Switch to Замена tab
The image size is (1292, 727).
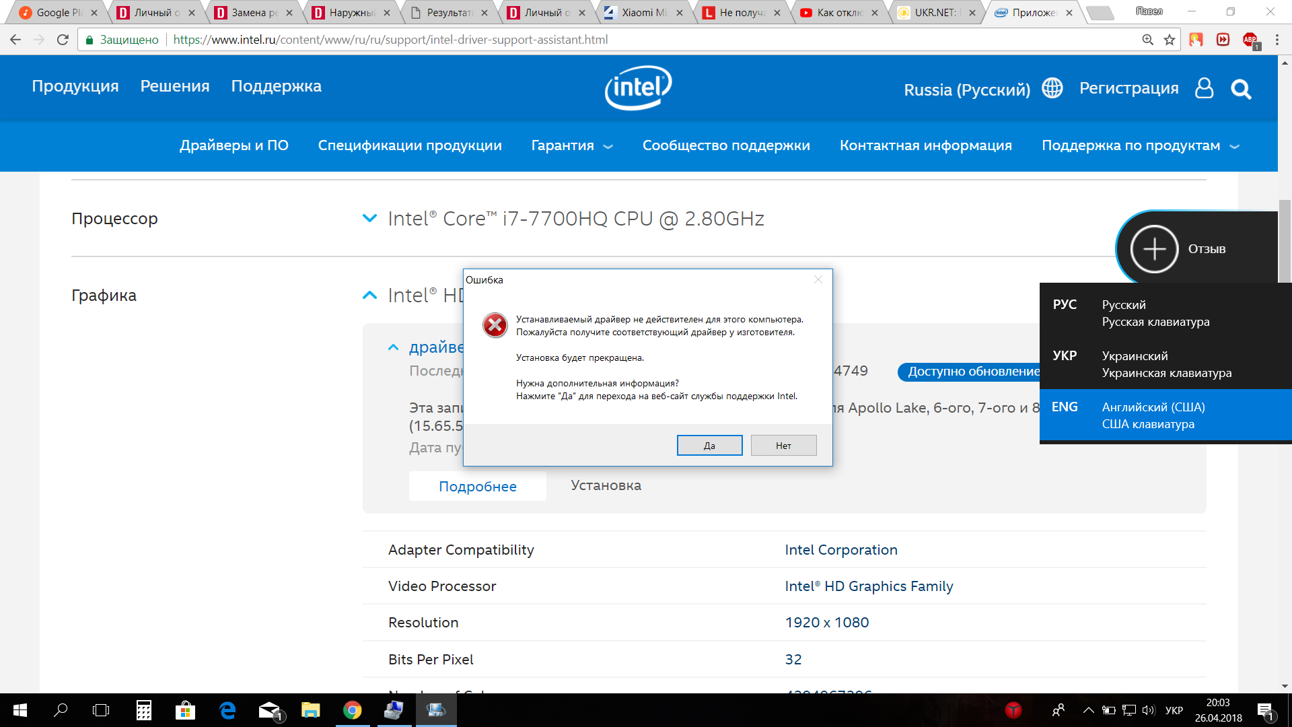point(254,12)
